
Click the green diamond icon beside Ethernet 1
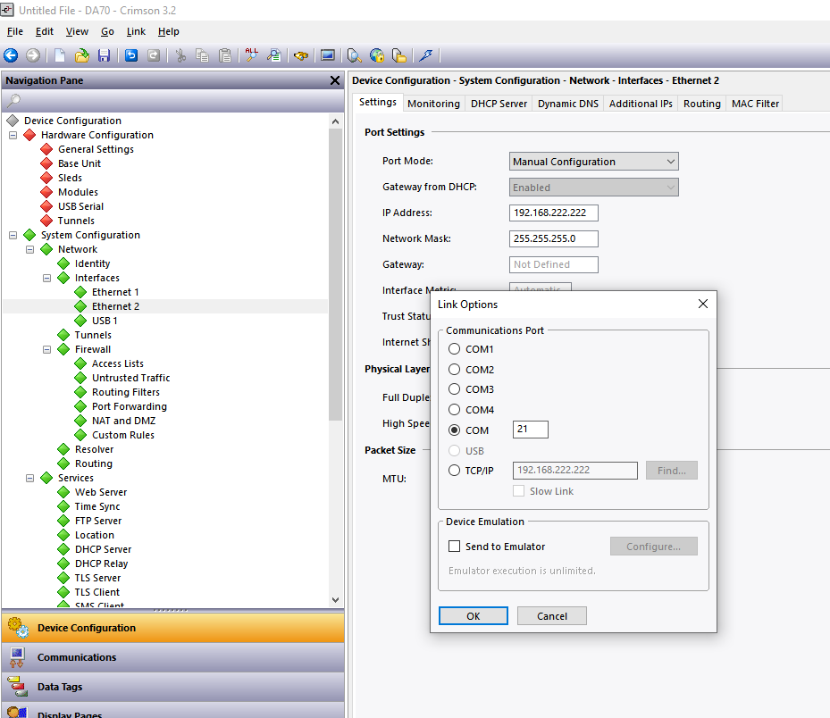(x=80, y=292)
